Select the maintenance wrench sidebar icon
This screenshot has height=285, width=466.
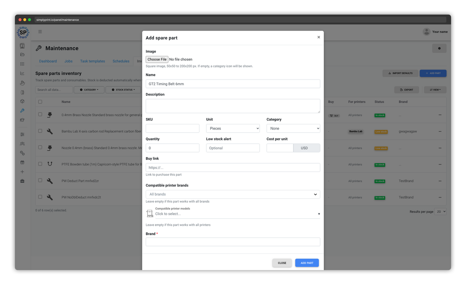pos(22,111)
